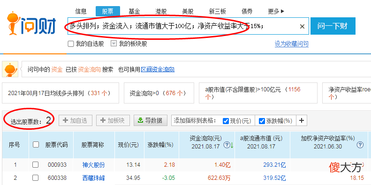Image resolution: width=371 pixels, height=185 pixels.
Task: Click fund flow value 1.40亿
Action: 222,165
